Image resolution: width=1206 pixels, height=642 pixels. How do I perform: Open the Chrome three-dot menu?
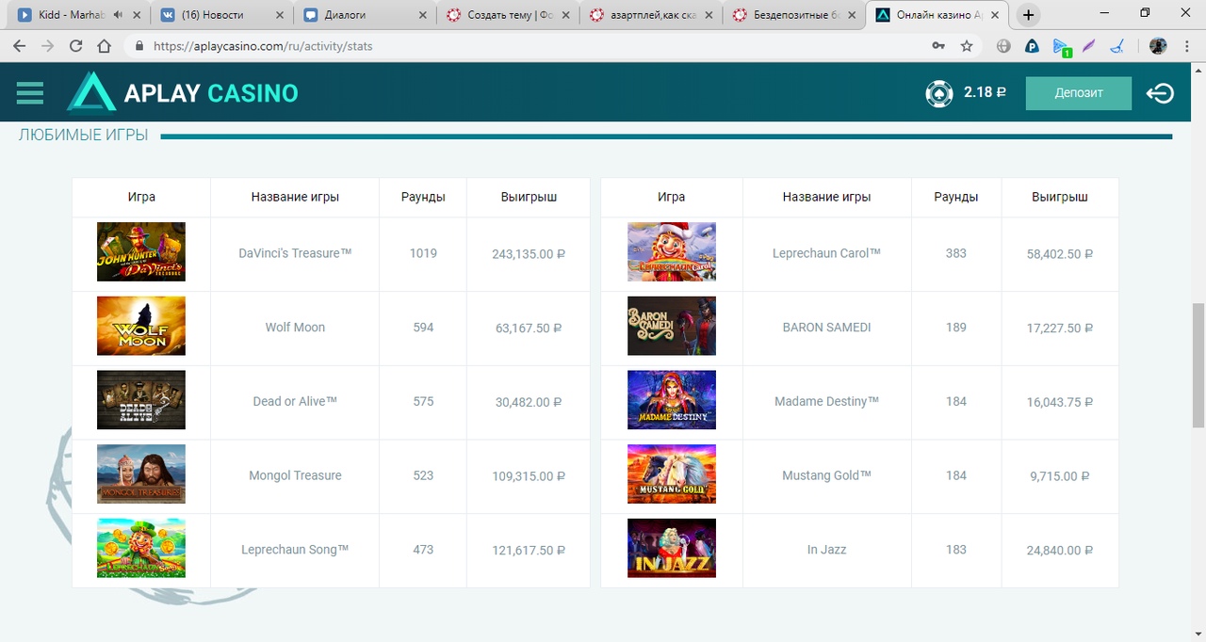pyautogui.click(x=1187, y=46)
